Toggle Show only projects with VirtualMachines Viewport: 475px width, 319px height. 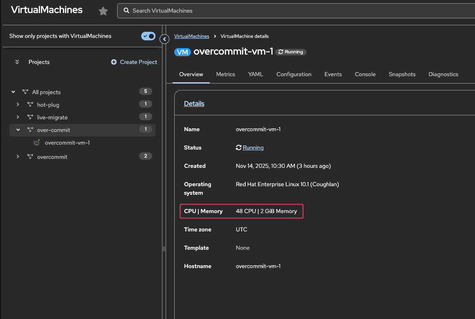[x=148, y=36]
